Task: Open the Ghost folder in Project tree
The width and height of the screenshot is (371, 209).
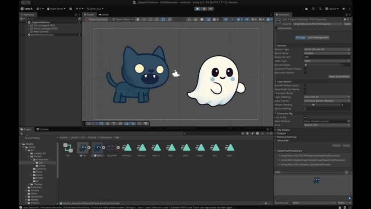Action: coord(42,166)
